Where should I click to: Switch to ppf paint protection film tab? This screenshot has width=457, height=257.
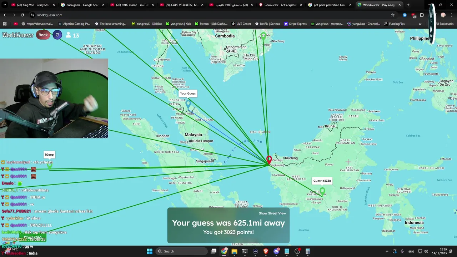pos(329,5)
